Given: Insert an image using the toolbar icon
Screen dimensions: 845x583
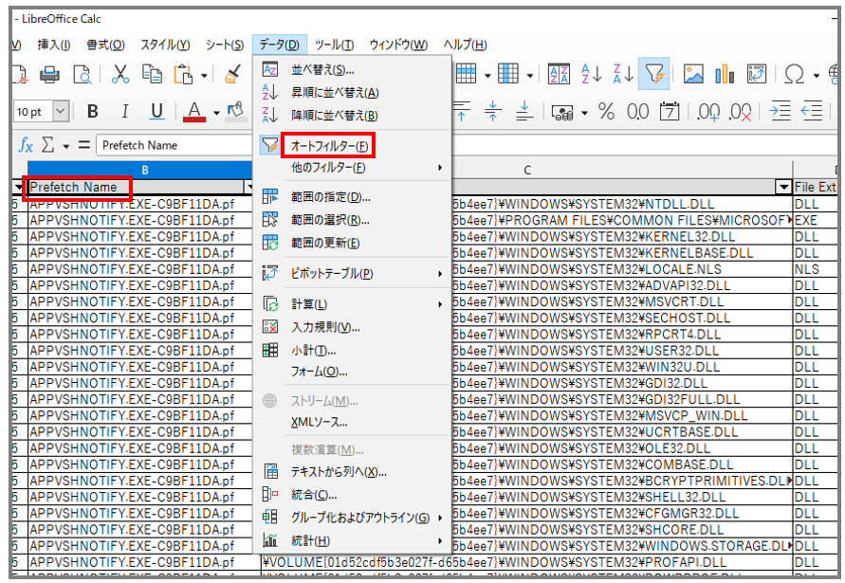Looking at the screenshot, I should [x=693, y=74].
